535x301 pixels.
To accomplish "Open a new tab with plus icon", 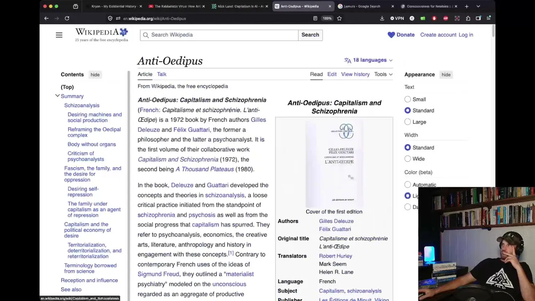I will 466,6.
